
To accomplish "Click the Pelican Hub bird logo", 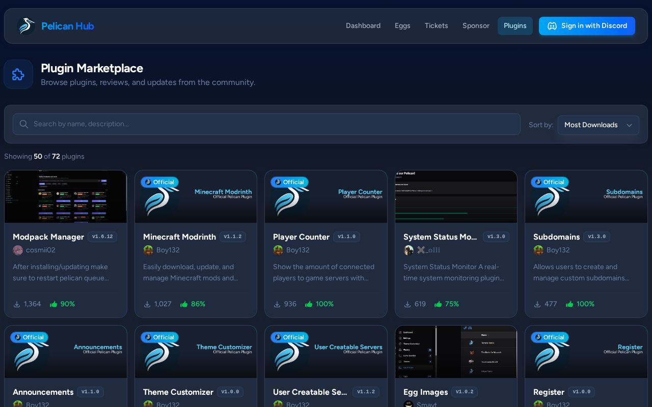I will click(x=26, y=26).
